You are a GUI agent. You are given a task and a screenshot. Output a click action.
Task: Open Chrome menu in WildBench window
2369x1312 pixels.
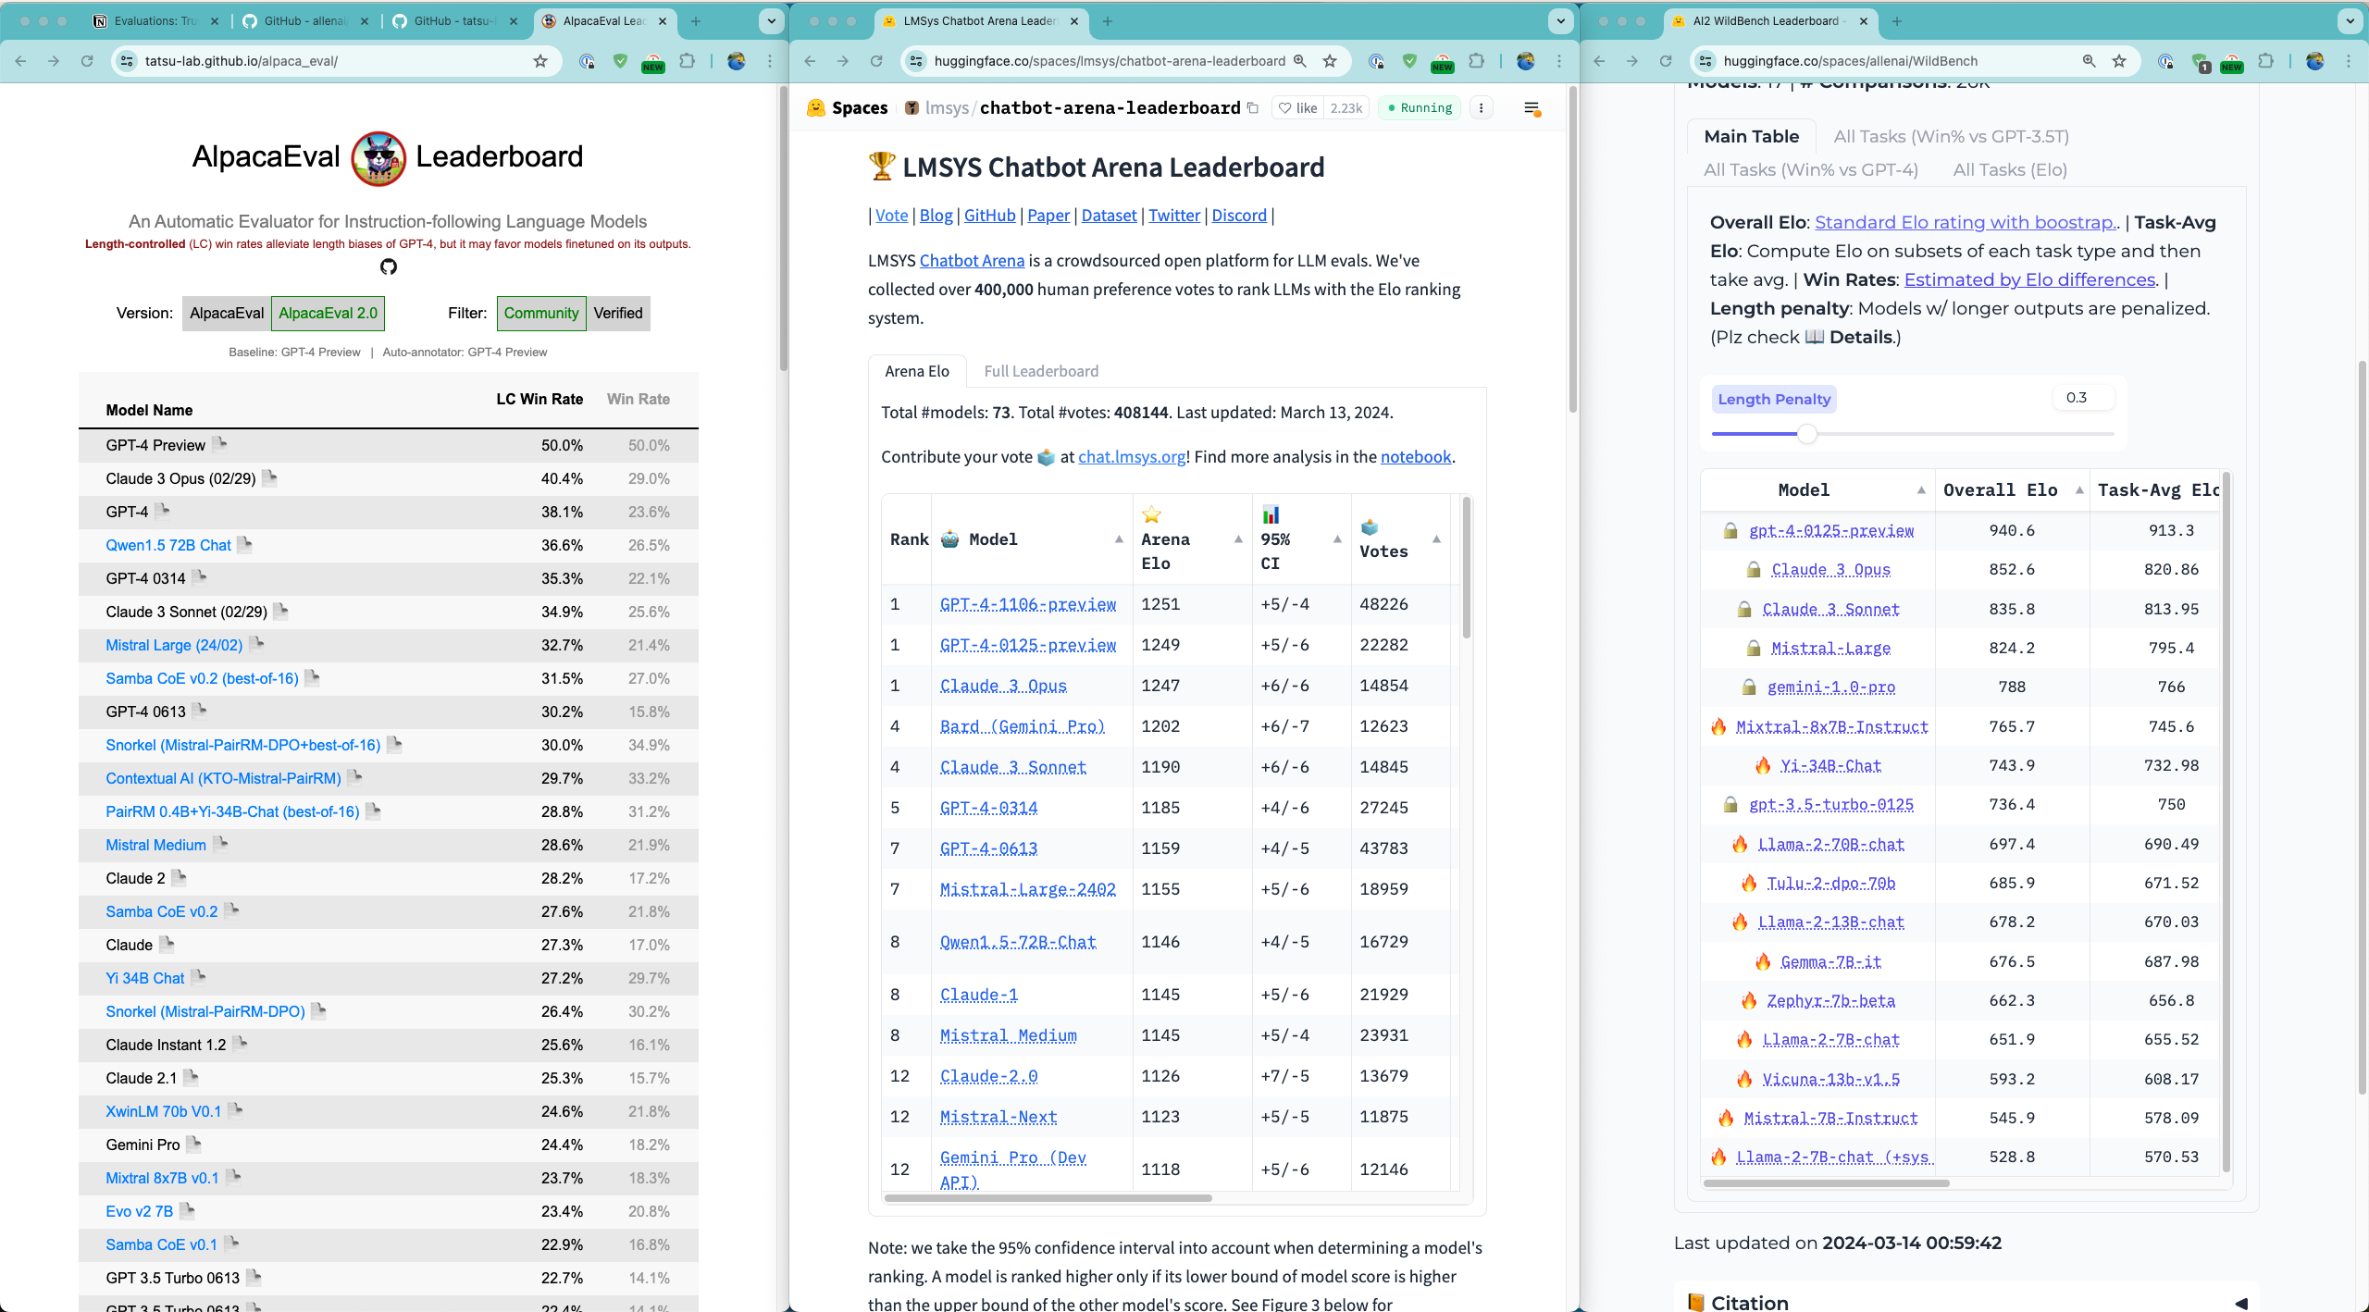click(x=2348, y=61)
